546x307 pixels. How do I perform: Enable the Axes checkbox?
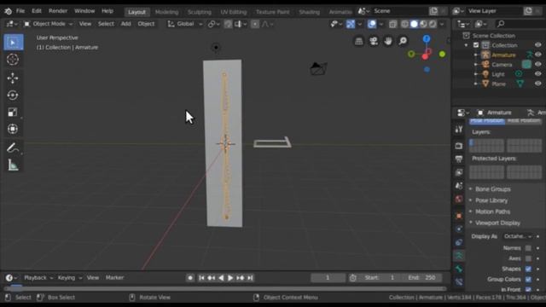click(528, 258)
